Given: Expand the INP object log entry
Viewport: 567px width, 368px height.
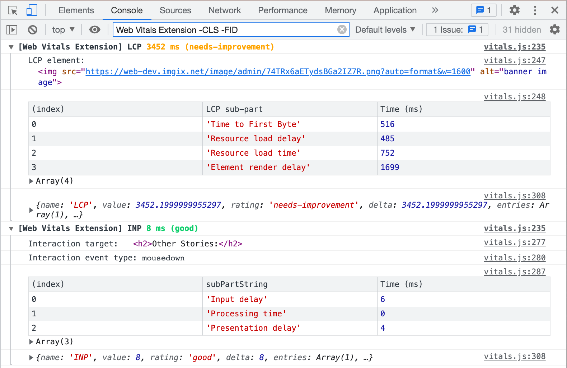Looking at the screenshot, I should 31,358.
